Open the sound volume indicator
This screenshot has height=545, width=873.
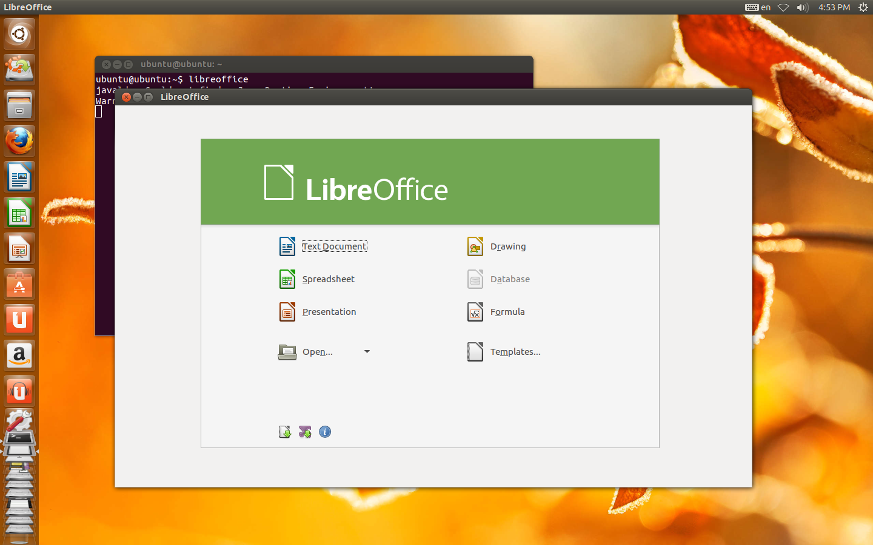pos(803,7)
